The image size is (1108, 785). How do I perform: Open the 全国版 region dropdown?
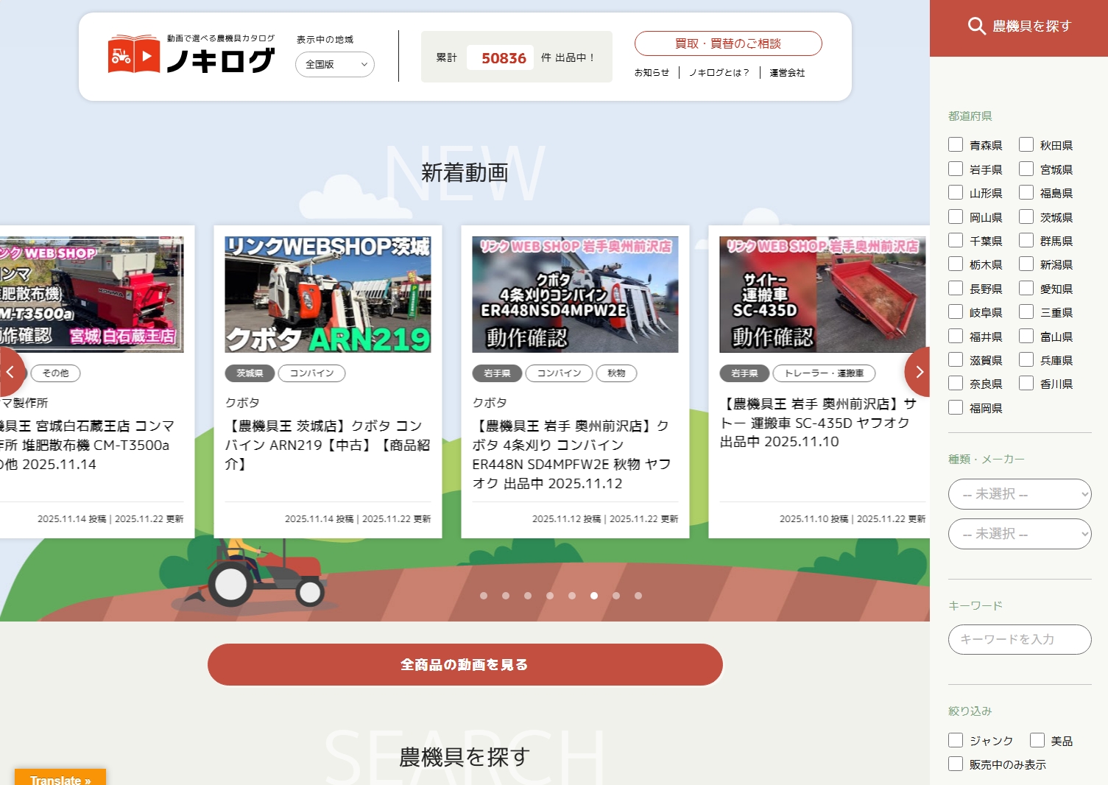click(334, 64)
